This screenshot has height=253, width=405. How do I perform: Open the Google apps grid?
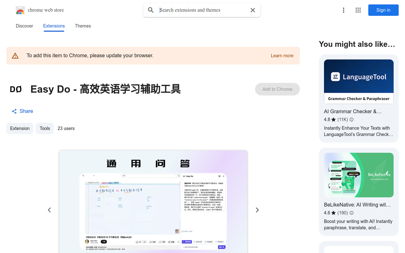358,10
